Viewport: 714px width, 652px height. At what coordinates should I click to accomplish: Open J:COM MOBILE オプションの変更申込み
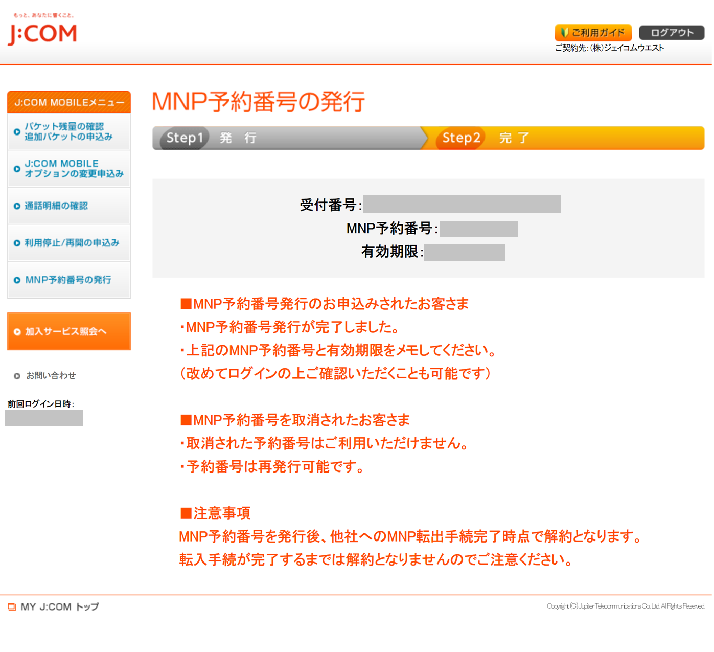coord(69,169)
